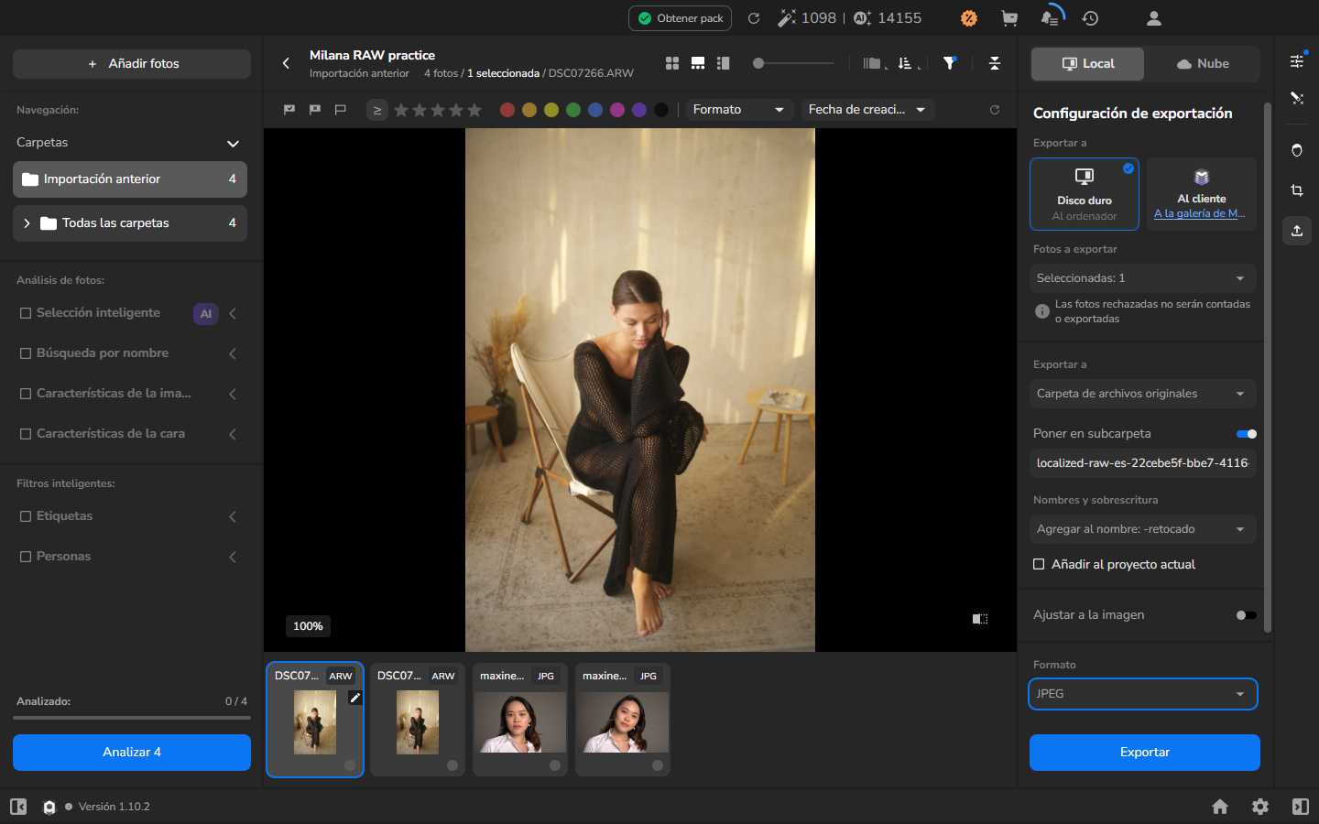Switch to the Nube tab
This screenshot has height=824, width=1319.
click(1202, 64)
